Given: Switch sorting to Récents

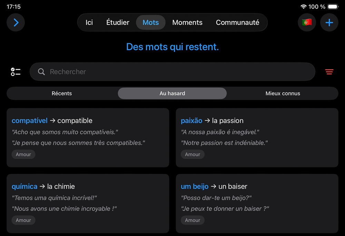Looking at the screenshot, I should [62, 93].
